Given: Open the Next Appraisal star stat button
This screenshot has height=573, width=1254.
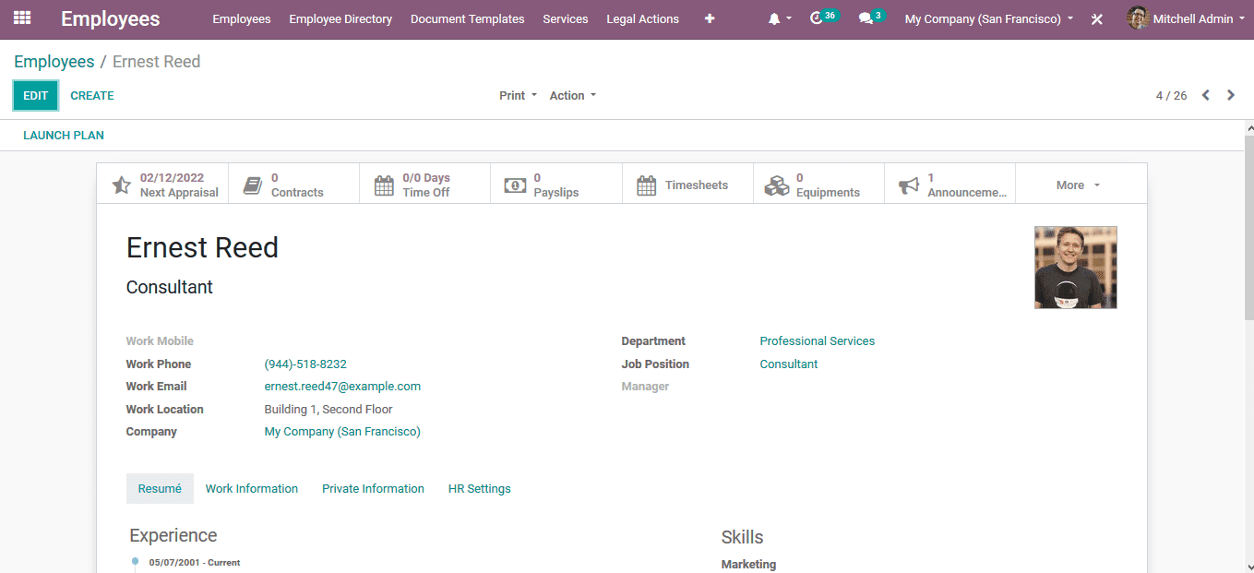Looking at the screenshot, I should tap(163, 185).
